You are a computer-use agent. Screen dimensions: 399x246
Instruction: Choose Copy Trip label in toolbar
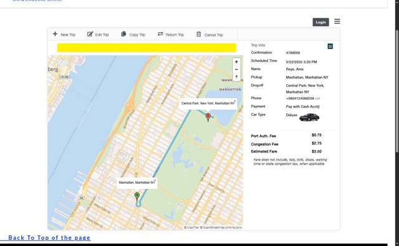[x=137, y=34]
